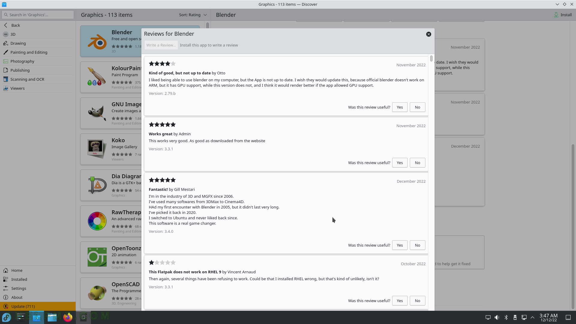Select the OpenToonz app icon
This screenshot has height=324, width=576.
(97, 257)
